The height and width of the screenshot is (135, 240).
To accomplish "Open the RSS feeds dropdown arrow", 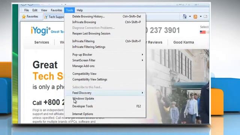I will tap(201, 16).
